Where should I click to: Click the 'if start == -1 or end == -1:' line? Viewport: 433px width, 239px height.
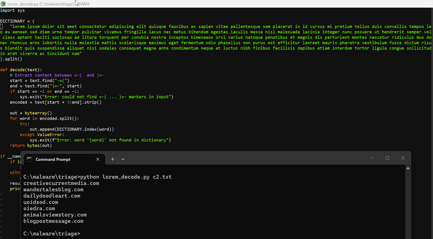(x=44, y=92)
